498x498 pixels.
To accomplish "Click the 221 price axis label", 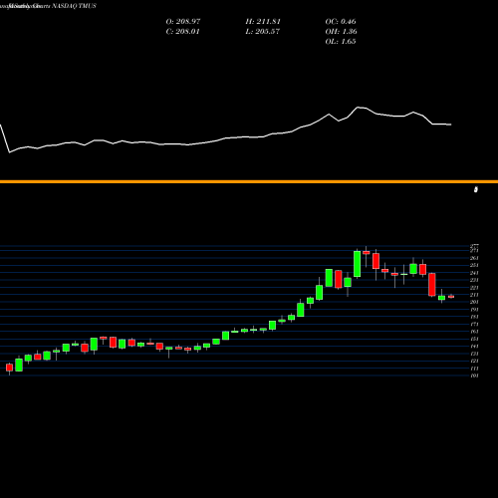I will coord(474,288).
